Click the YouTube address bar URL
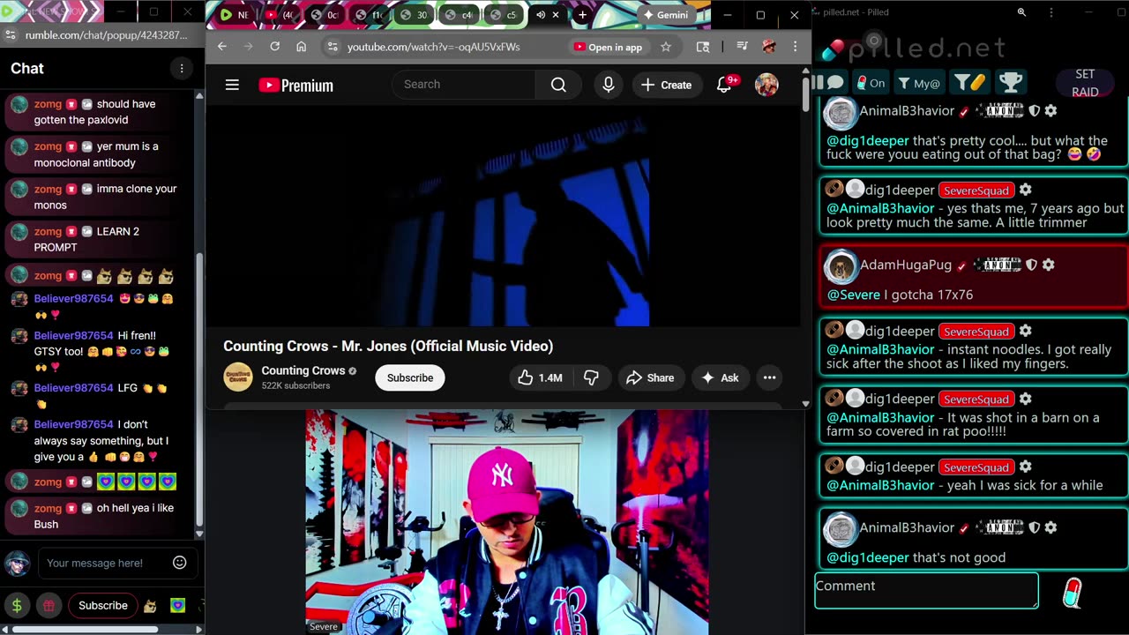This screenshot has width=1129, height=635. pos(433,47)
